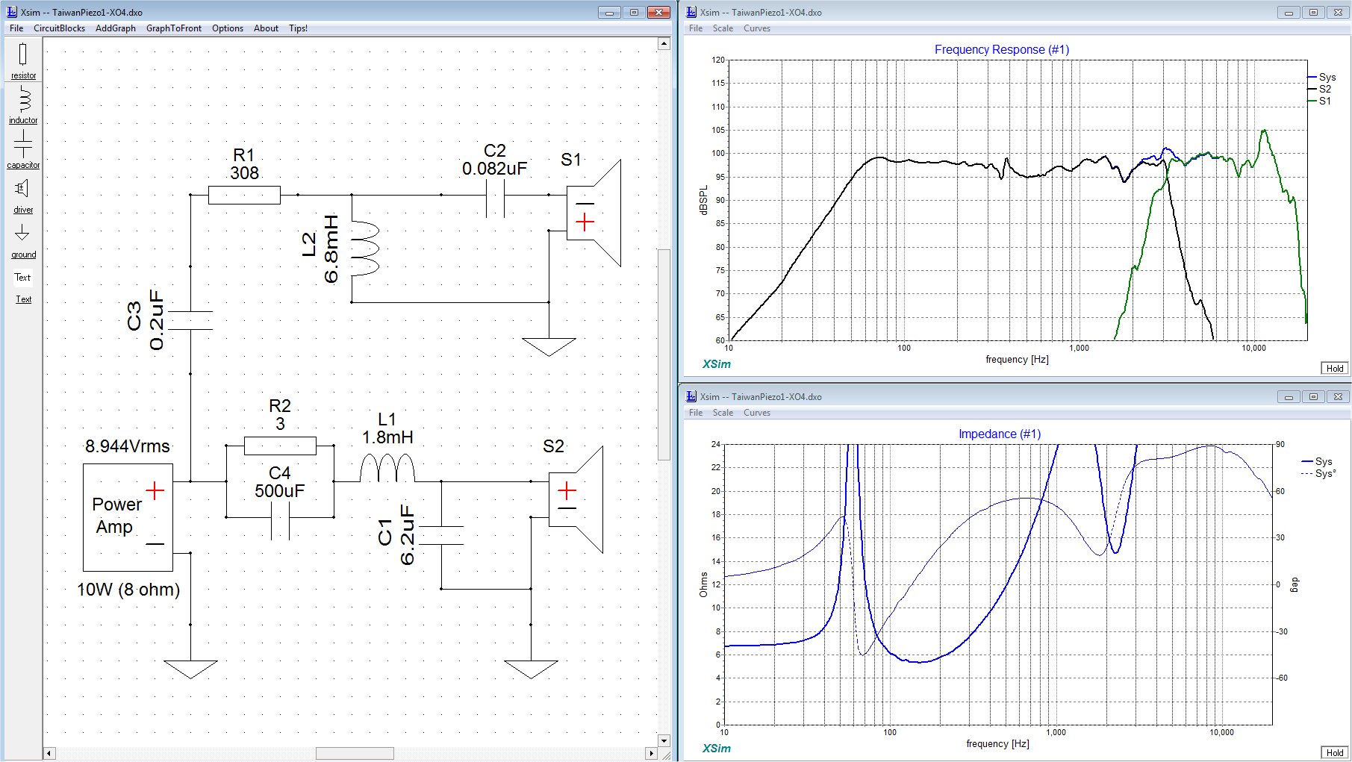Select resistor R2 in schematic
This screenshot has height=762, width=1352.
280,446
